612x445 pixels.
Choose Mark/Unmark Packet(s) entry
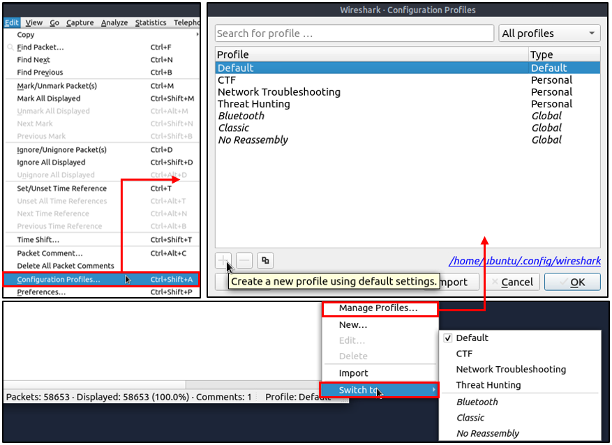coord(101,86)
